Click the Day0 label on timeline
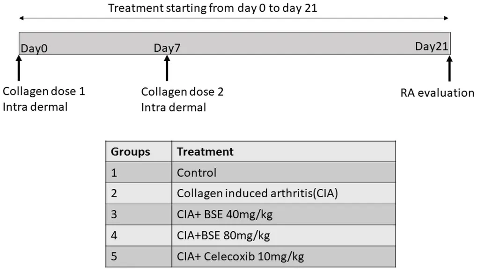Screen dimensions: 477x271 click(x=35, y=48)
